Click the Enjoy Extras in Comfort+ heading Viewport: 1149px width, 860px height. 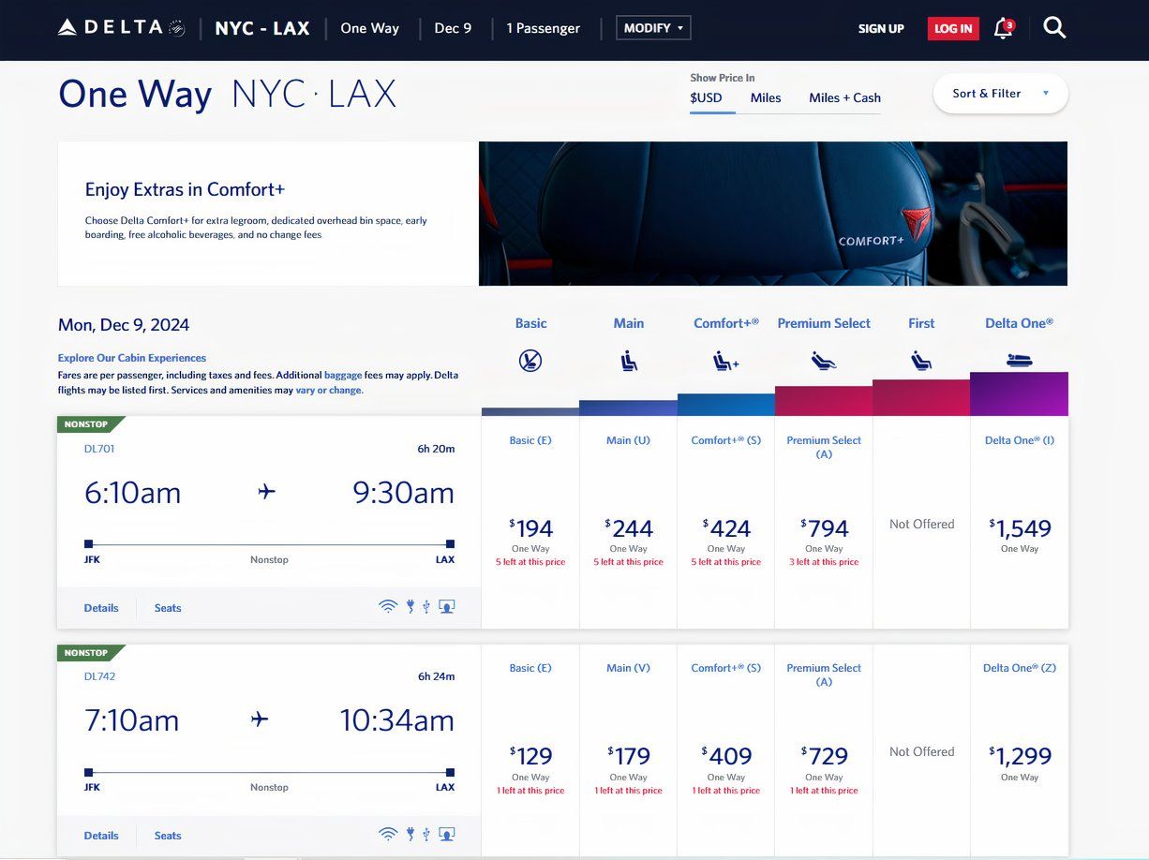click(x=185, y=189)
